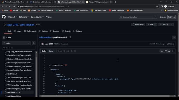Open Get Started with AWS bookmark
The height and width of the screenshot is (100, 179).
tap(135, 11)
